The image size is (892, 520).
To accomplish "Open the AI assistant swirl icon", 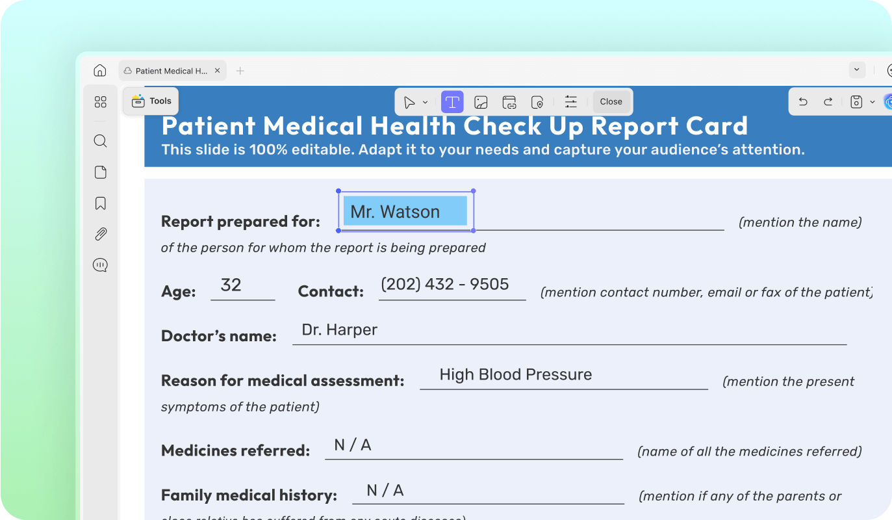I will (x=888, y=102).
